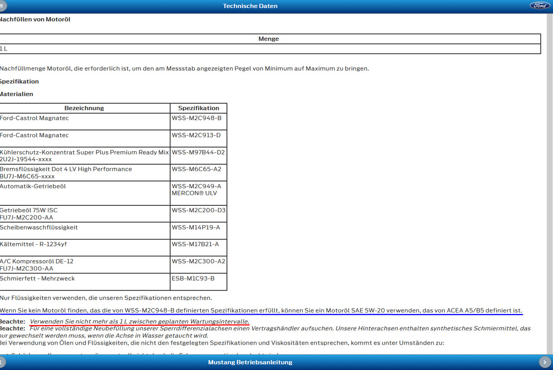The width and height of the screenshot is (553, 370).
Task: Click the WSS-M2C300-A2 cell
Action: [199, 265]
